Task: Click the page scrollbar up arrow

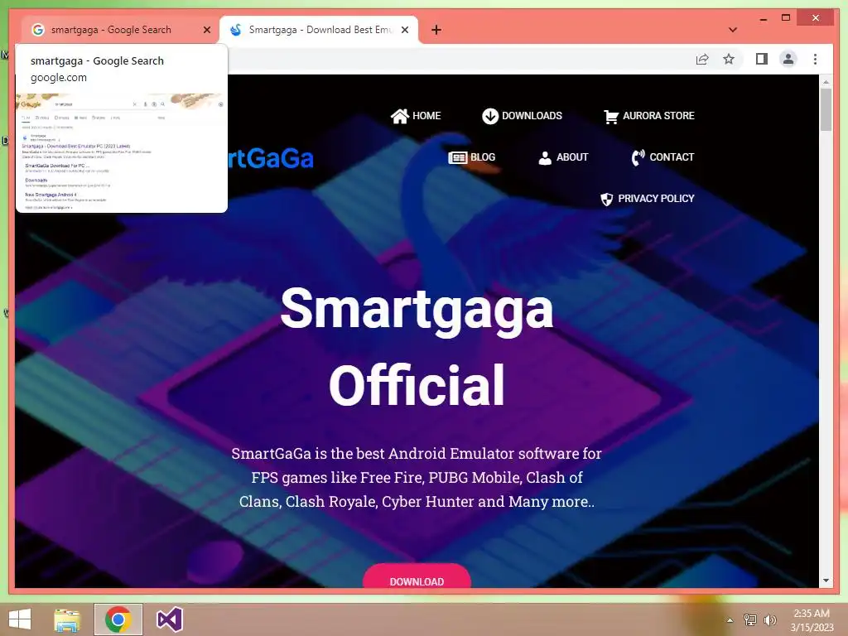Action: (x=826, y=82)
